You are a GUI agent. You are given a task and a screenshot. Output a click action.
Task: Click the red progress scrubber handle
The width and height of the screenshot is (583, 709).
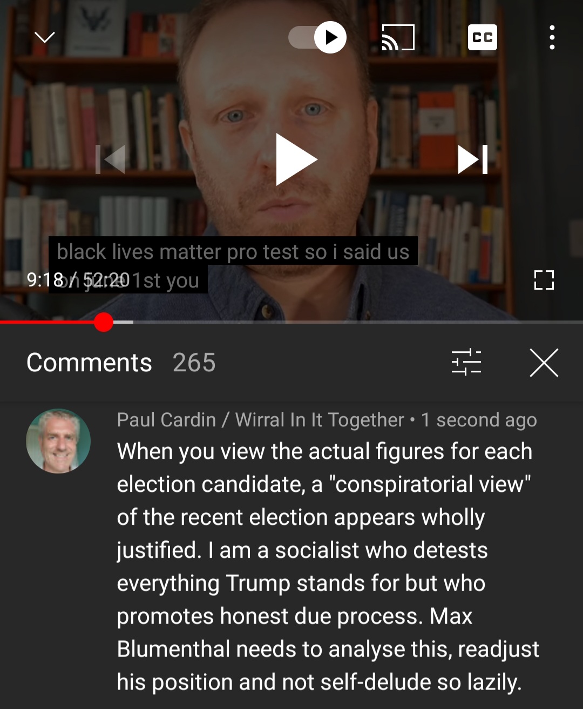click(103, 322)
